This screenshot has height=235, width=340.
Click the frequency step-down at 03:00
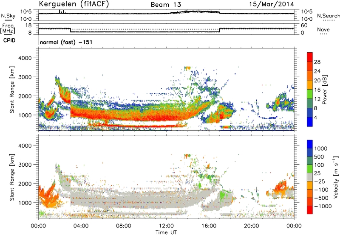[x=71, y=30]
